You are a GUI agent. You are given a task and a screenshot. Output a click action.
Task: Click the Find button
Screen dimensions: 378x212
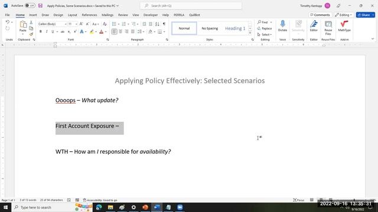coord(262,22)
